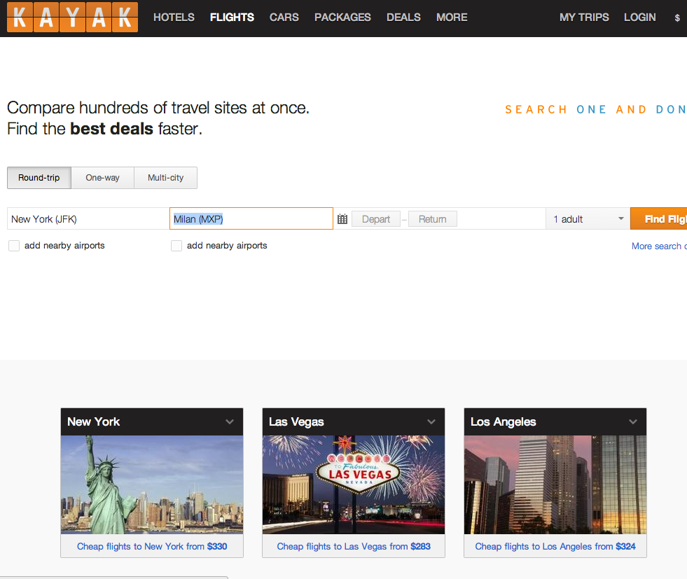Open Cheap flights to Los Angeles from $324
Image resolution: width=687 pixels, height=579 pixels.
coord(555,546)
